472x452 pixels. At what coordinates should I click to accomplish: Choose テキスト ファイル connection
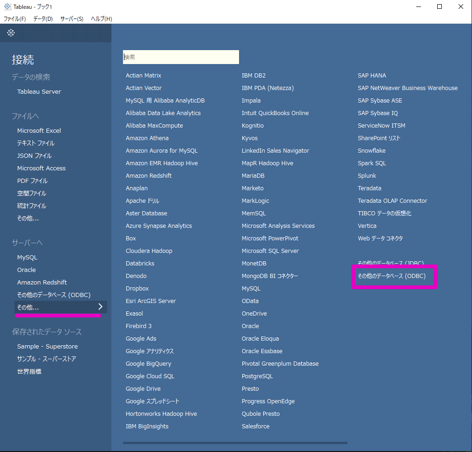point(36,143)
